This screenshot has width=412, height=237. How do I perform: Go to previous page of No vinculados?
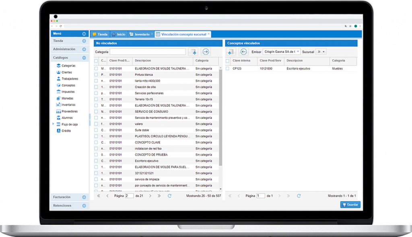pyautogui.click(x=107, y=196)
